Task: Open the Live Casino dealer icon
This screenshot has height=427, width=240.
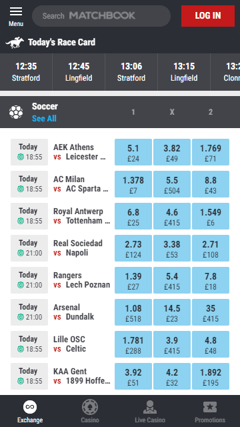Action: point(150,407)
